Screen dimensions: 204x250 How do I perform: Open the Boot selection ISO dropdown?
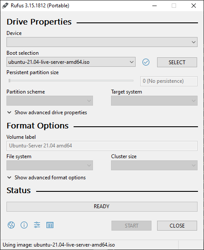71,62
